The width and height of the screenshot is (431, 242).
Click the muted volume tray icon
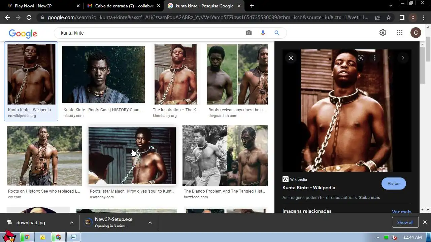[394, 237]
